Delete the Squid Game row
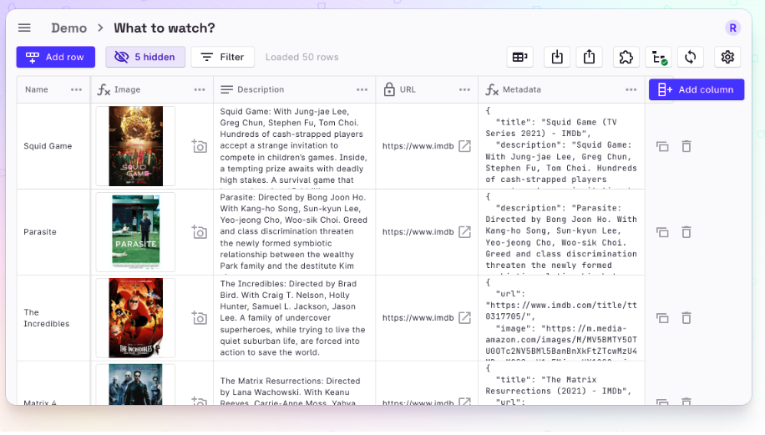This screenshot has height=435, width=765. tap(686, 146)
